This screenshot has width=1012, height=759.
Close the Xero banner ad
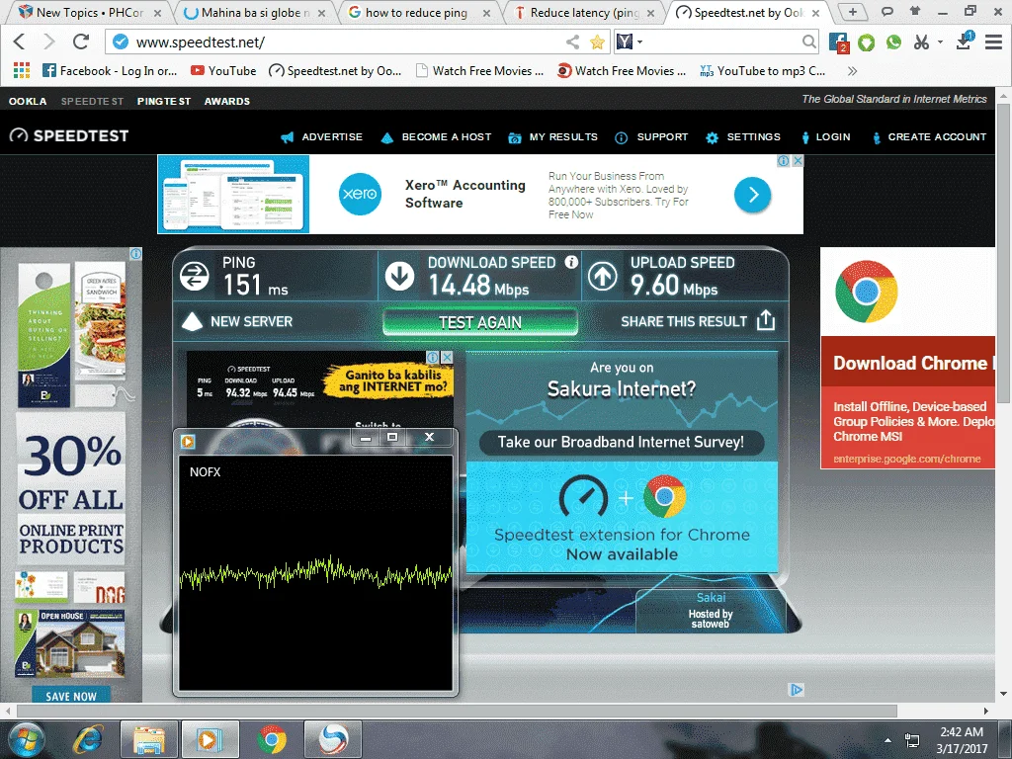pos(798,161)
